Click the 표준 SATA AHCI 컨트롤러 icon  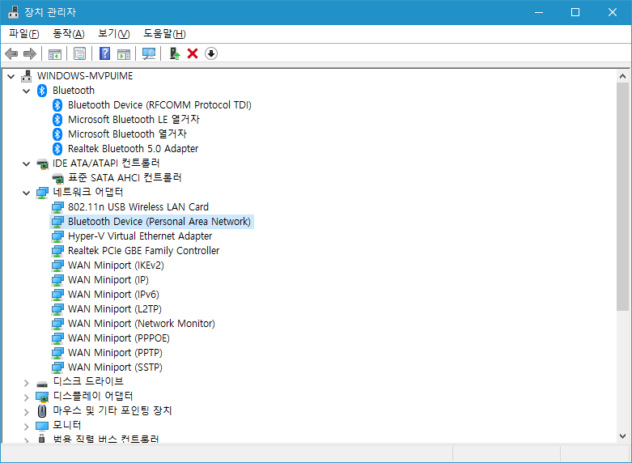(57, 178)
